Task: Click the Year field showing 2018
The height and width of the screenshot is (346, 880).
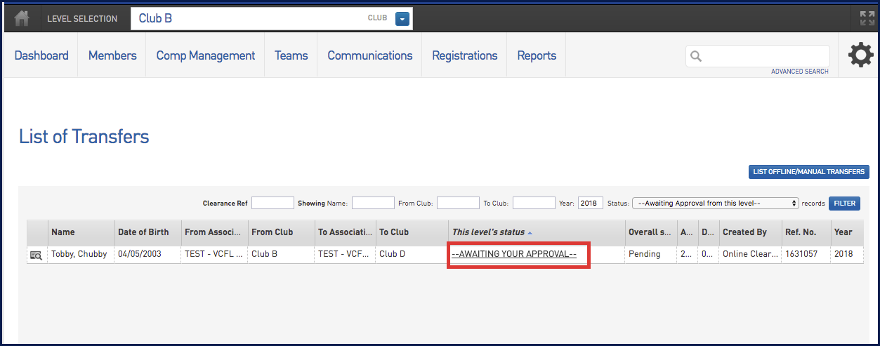Action: click(591, 203)
